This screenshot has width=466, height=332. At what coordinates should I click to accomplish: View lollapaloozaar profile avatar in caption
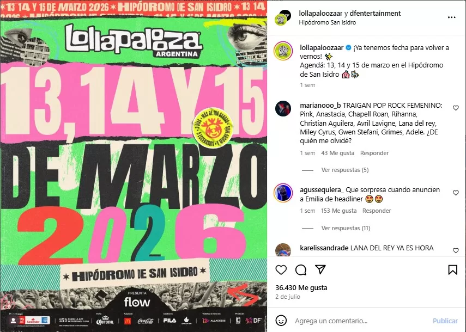coord(283,51)
